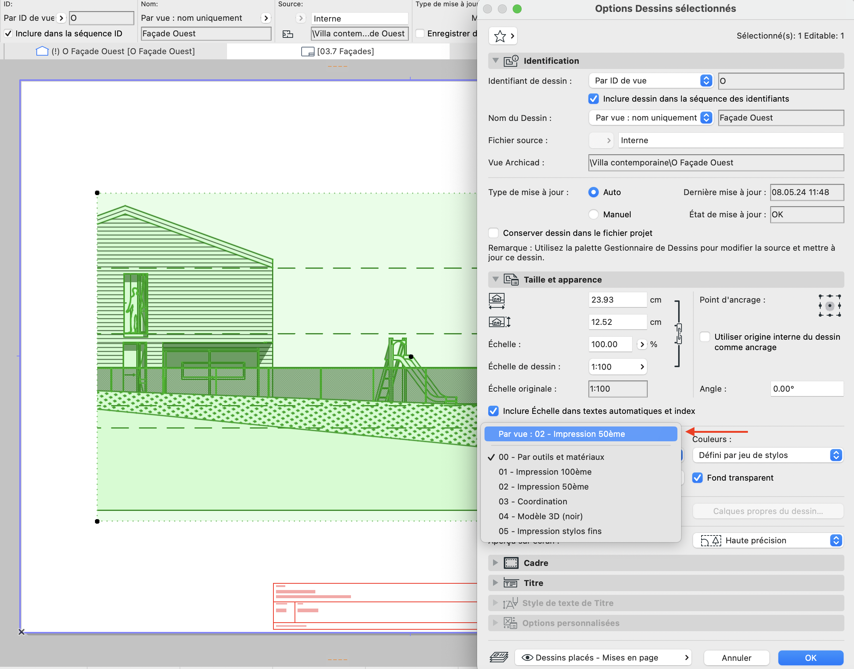854x669 pixels.
Task: Choose 02 - Impression 50ème in list
Action: coord(581,487)
